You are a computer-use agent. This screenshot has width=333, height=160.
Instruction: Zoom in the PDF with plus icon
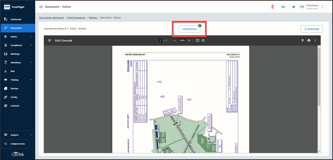[x=189, y=41]
